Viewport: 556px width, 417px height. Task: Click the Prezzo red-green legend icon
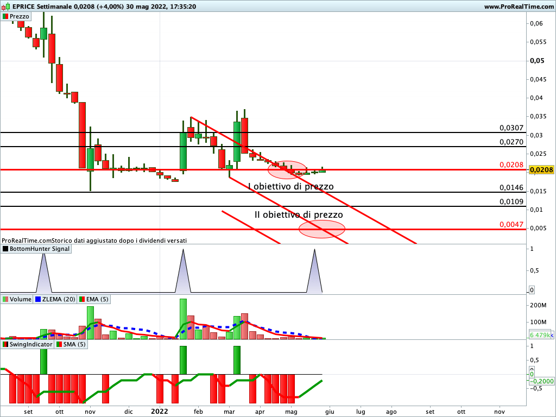pyautogui.click(x=5, y=16)
